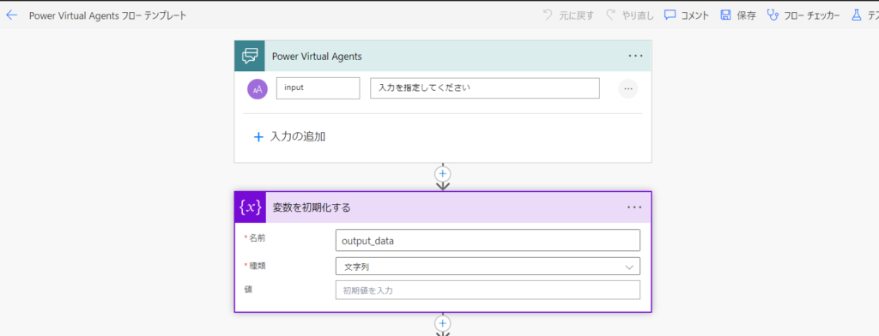Edit the input name field
The height and width of the screenshot is (336, 879).
pyautogui.click(x=318, y=88)
